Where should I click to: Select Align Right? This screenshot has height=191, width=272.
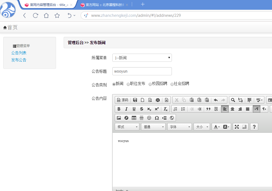(x=240, y=109)
